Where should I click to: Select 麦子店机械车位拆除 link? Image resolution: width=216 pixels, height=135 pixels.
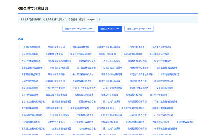(113, 68)
